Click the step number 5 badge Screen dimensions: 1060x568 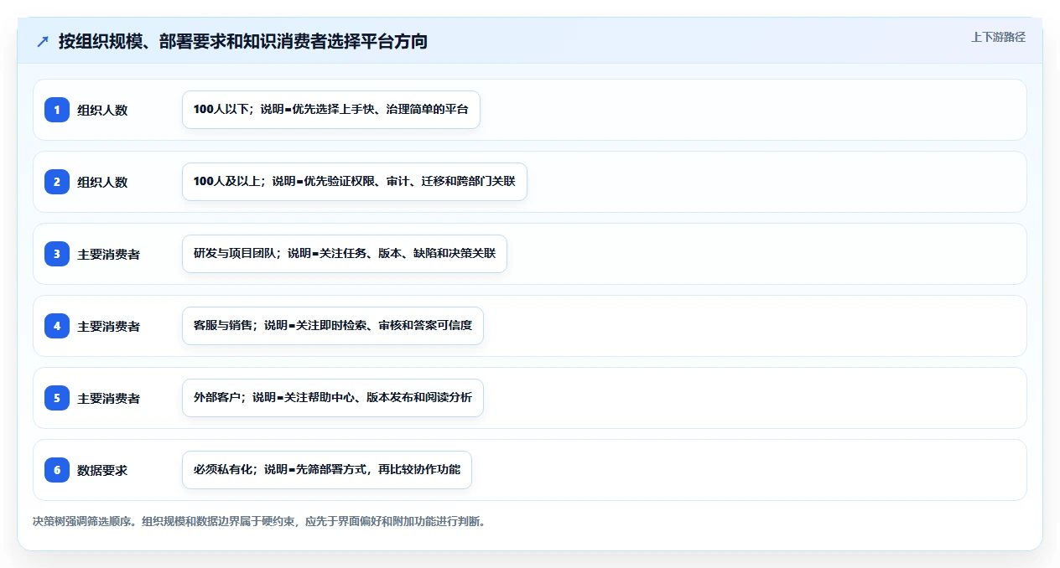click(x=57, y=398)
